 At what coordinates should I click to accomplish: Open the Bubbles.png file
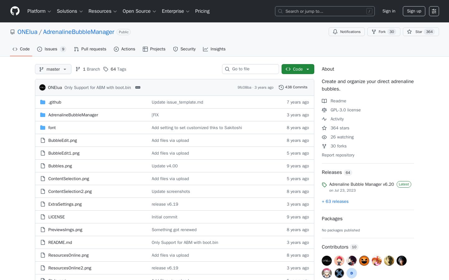60,166
